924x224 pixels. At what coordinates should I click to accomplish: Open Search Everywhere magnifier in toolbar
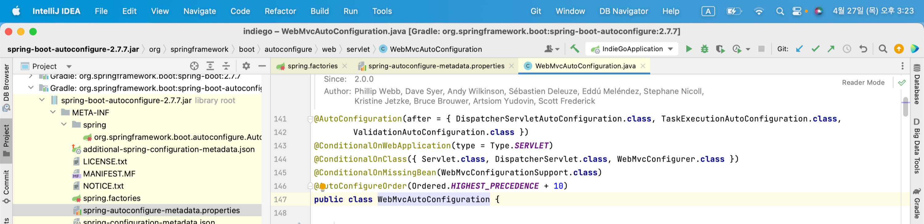(x=883, y=49)
